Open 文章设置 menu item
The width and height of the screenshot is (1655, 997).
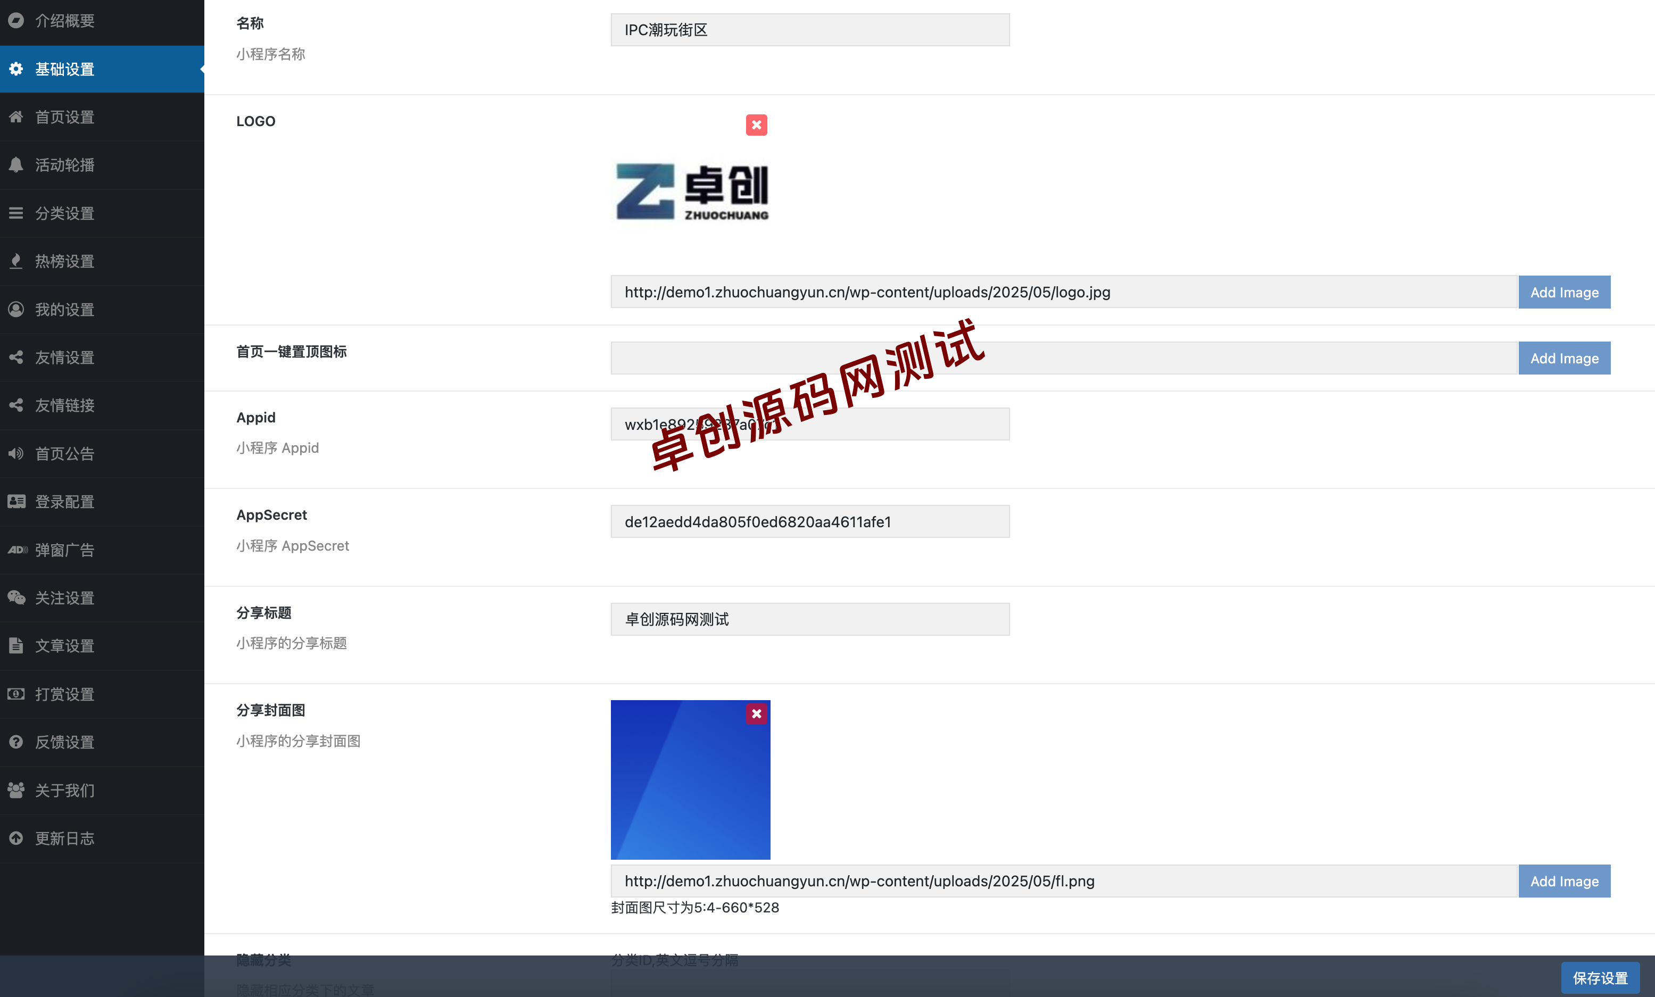[x=102, y=645]
